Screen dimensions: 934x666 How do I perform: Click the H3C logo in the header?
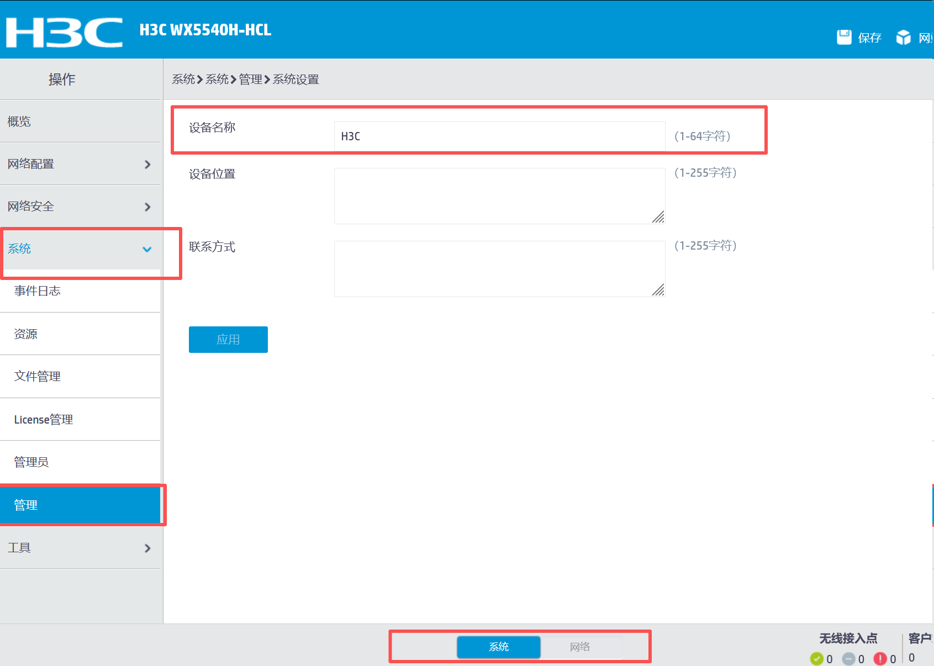click(x=65, y=33)
